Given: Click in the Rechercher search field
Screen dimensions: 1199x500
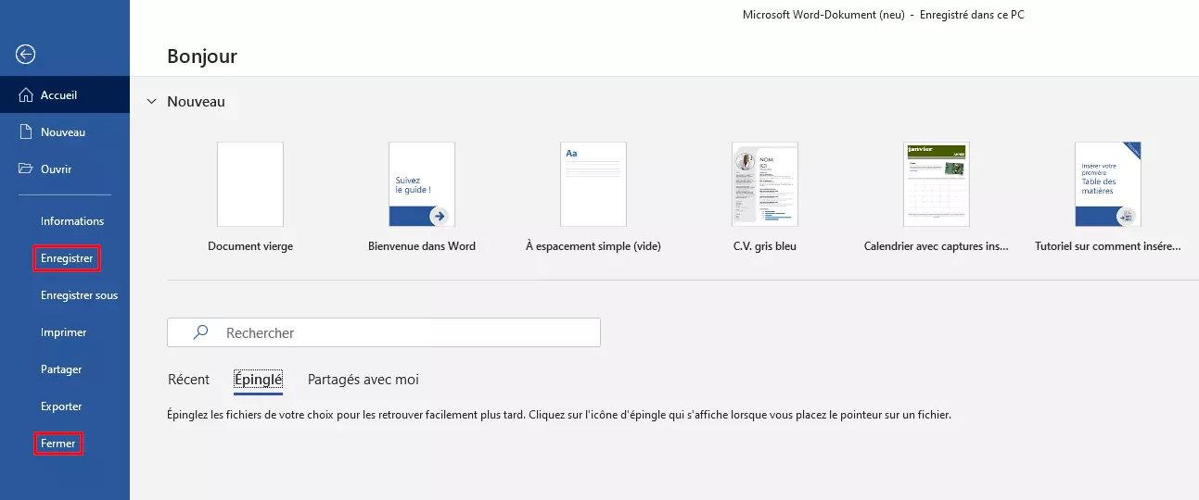Looking at the screenshot, I should click(384, 332).
